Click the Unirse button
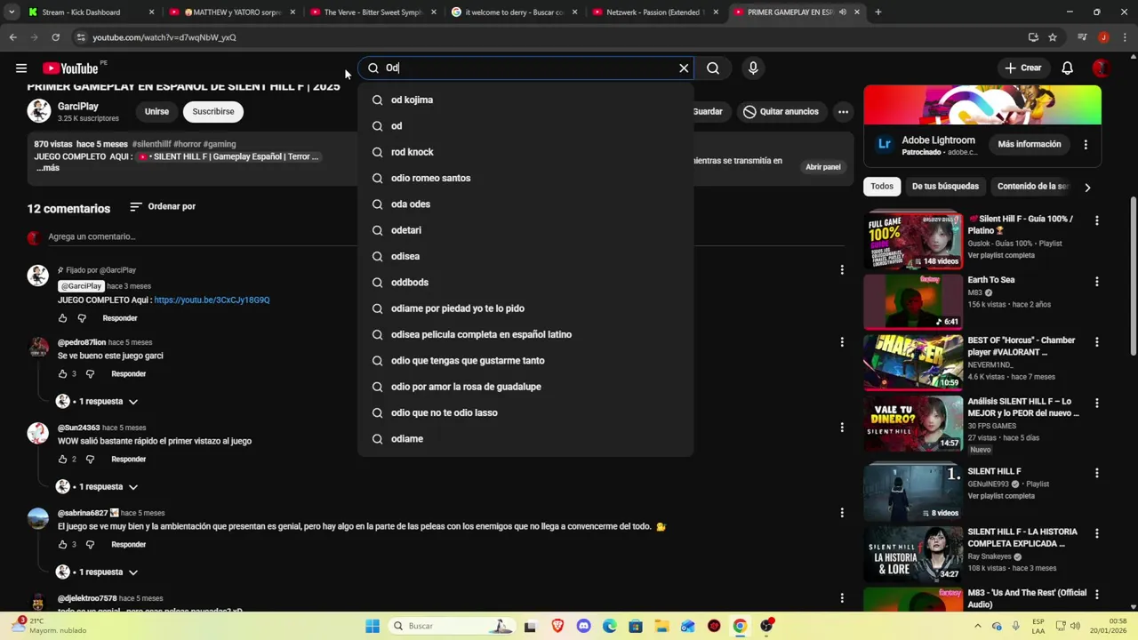1138x640 pixels. [156, 111]
